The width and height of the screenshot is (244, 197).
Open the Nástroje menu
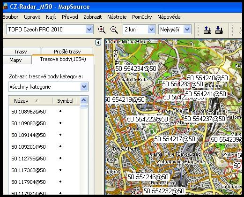point(117,17)
